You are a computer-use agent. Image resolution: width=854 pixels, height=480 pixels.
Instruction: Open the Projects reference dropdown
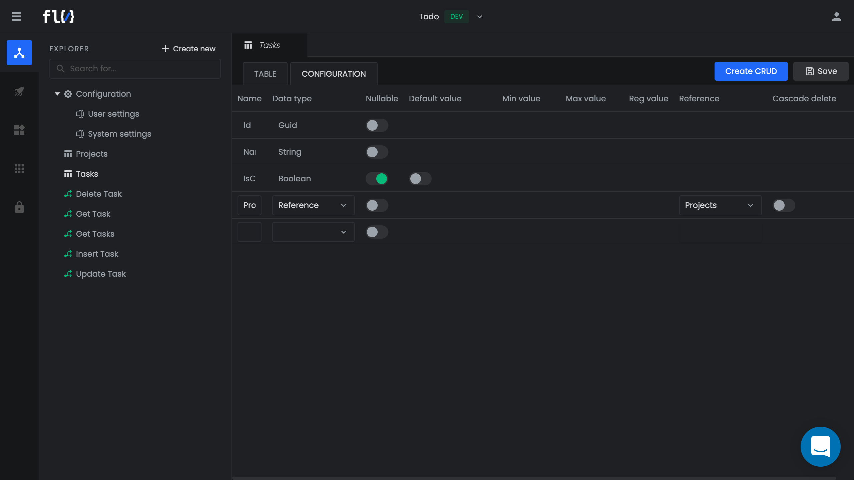click(720, 205)
